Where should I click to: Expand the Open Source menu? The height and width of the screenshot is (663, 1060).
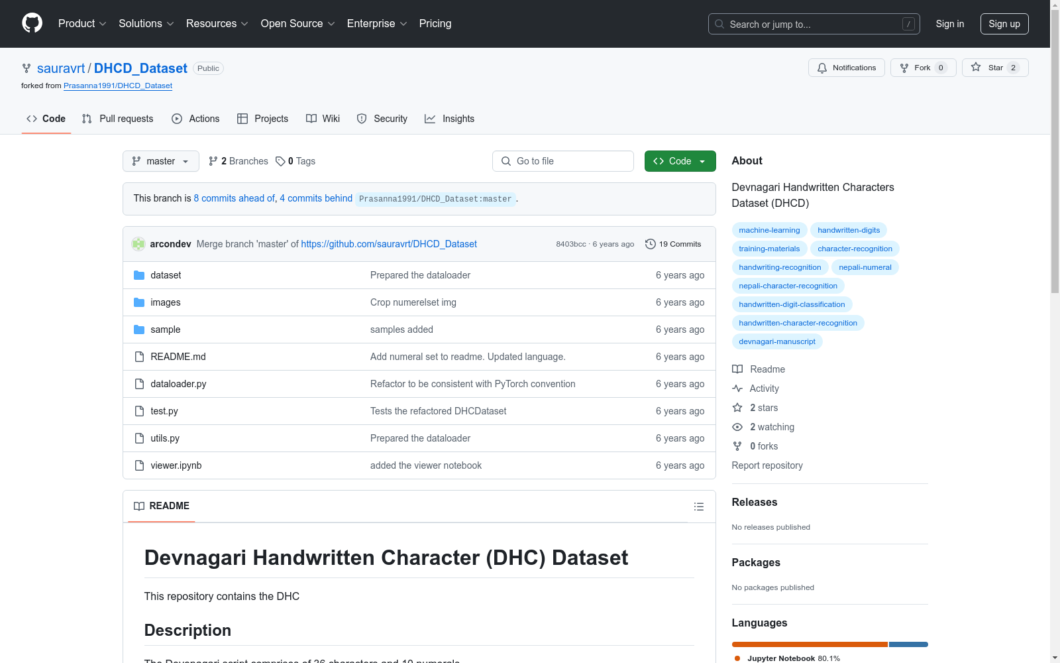click(298, 24)
